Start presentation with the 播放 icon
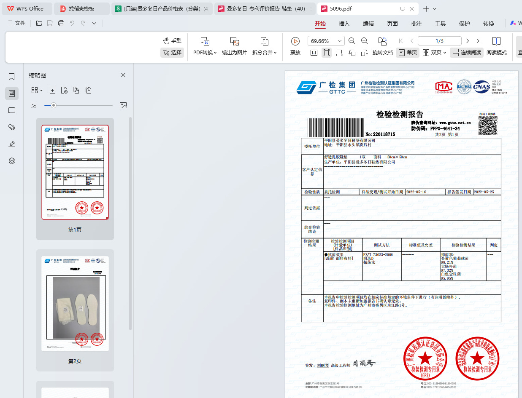 pos(295,41)
